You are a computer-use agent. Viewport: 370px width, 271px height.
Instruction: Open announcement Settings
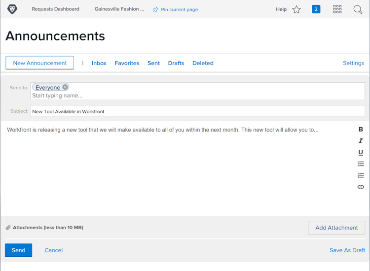click(x=353, y=63)
